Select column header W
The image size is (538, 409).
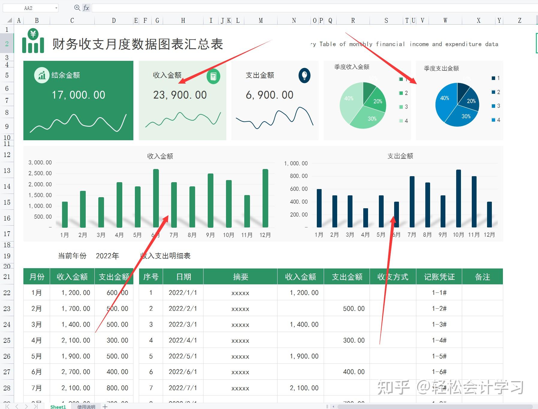445,20
